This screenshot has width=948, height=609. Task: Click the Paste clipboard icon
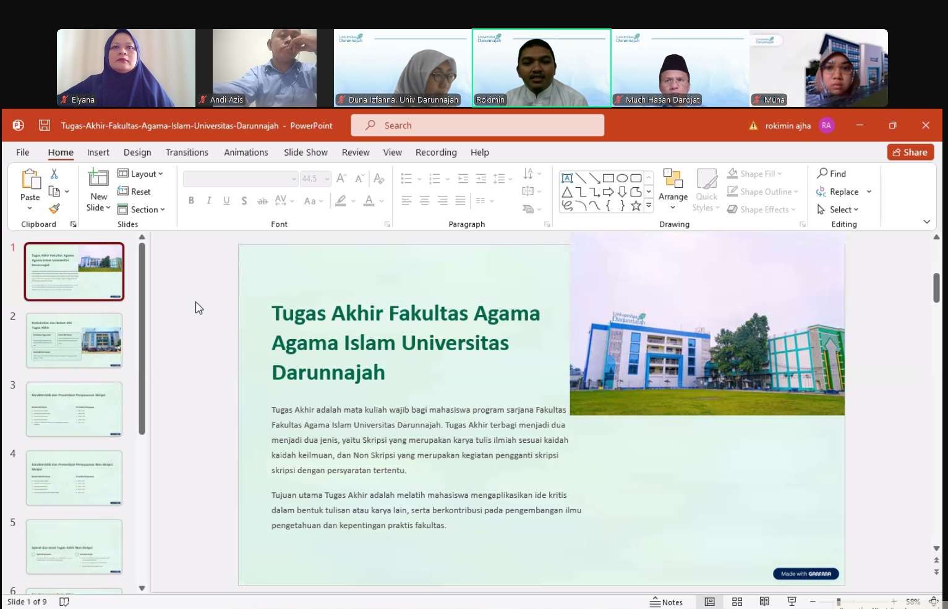[x=30, y=179]
